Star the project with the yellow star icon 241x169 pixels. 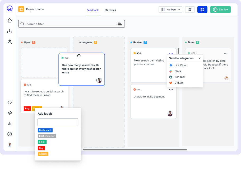click(21, 9)
